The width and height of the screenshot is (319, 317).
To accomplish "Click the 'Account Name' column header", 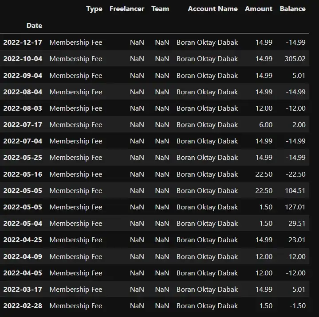I will (213, 9).
